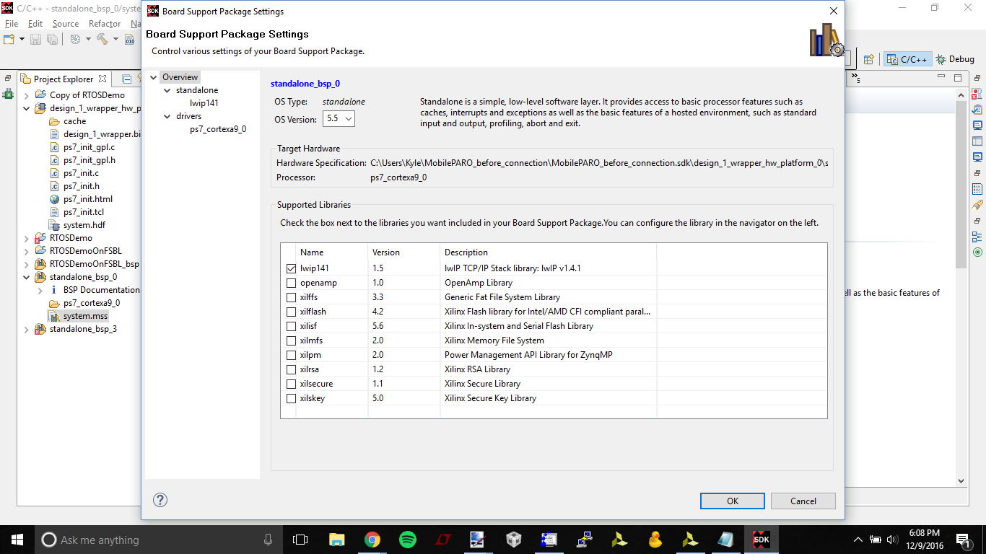This screenshot has height=554, width=986.
Task: Collapse the standalone_bsp_0 project
Action: click(x=27, y=277)
